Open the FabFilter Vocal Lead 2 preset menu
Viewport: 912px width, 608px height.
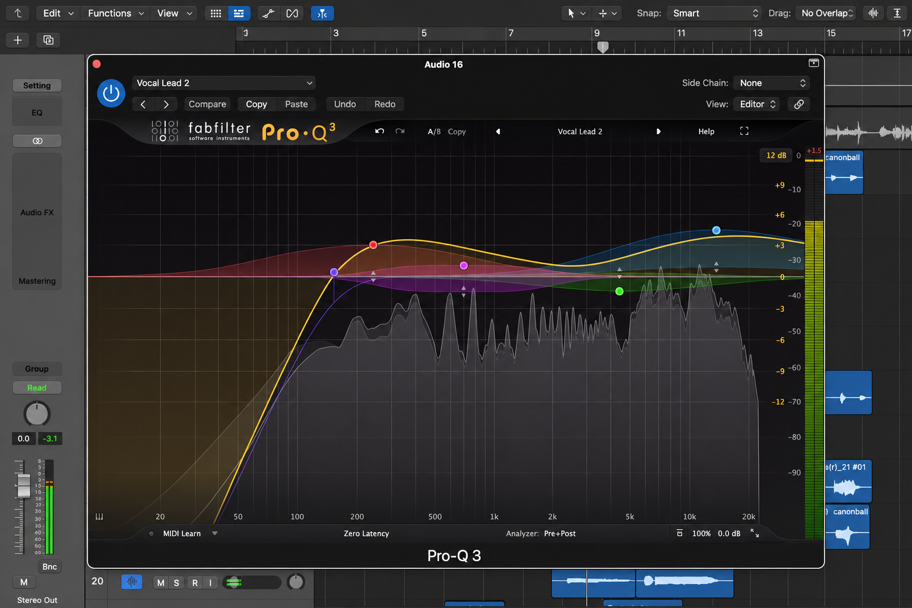579,132
